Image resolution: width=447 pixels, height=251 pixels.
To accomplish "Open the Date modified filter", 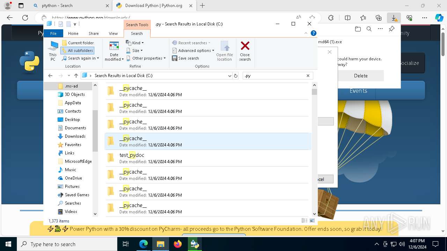I will click(x=114, y=51).
